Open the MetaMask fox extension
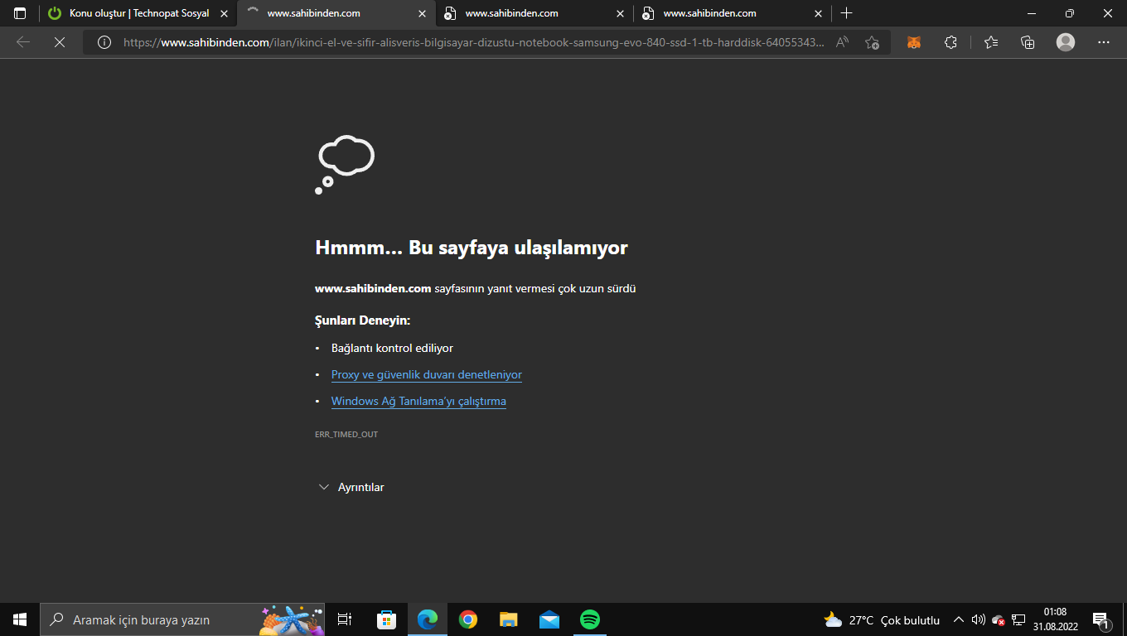 [x=913, y=42]
